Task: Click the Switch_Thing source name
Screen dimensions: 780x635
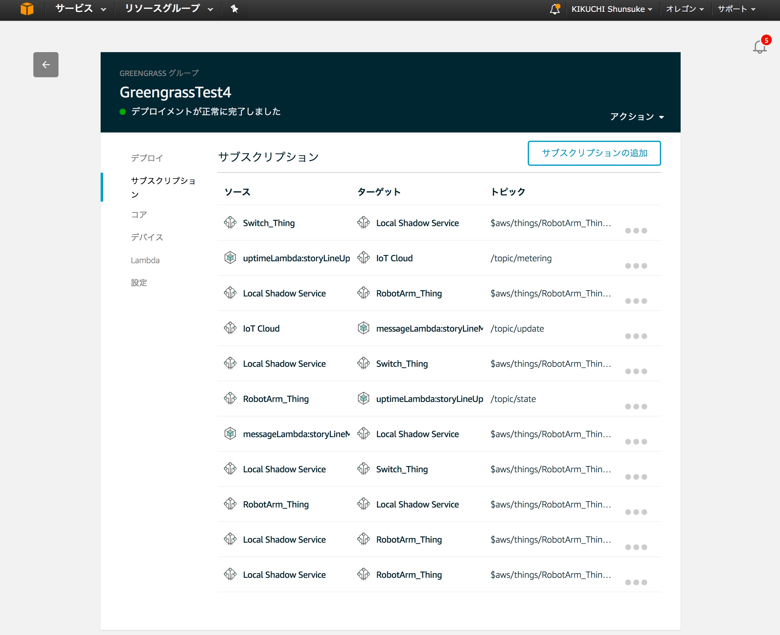Action: (x=269, y=223)
